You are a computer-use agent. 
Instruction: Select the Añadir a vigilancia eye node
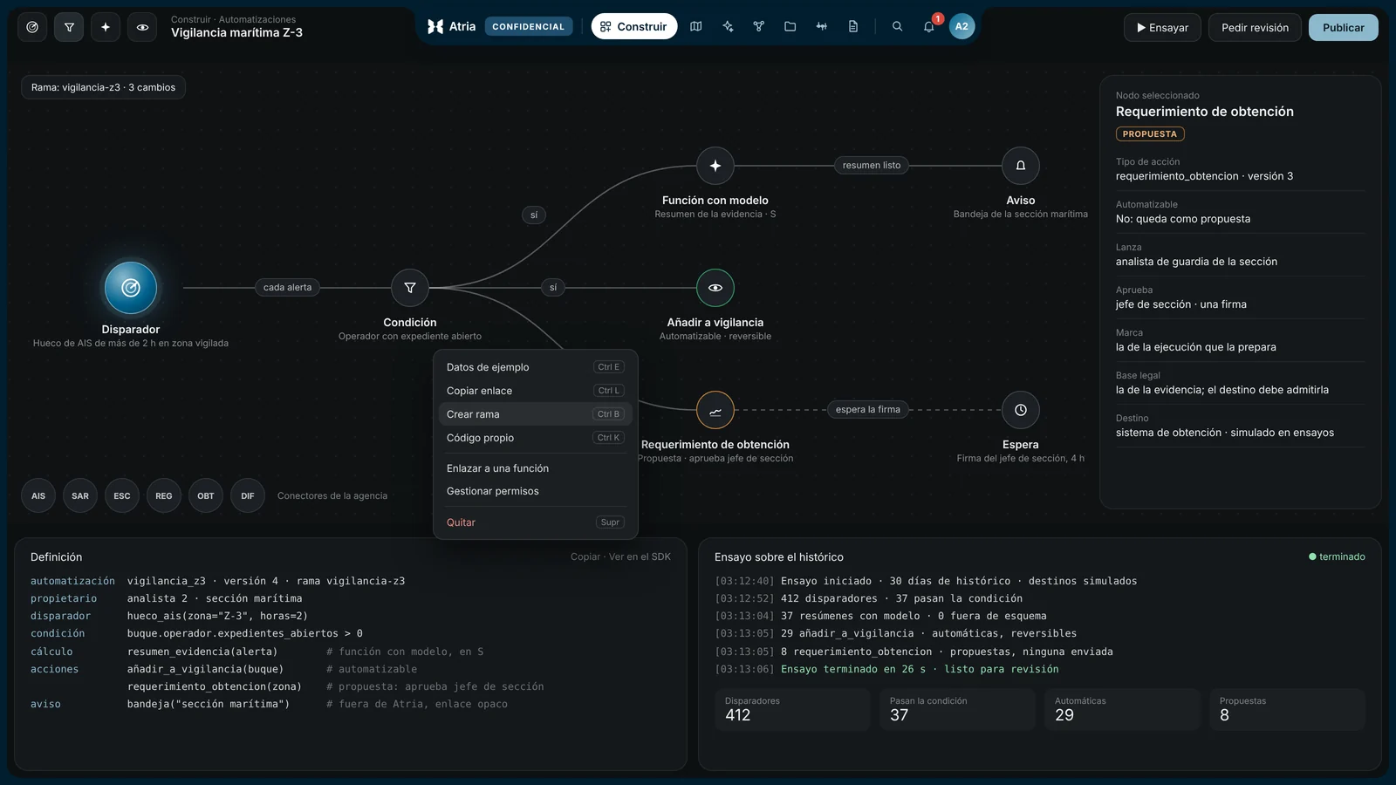tap(715, 288)
